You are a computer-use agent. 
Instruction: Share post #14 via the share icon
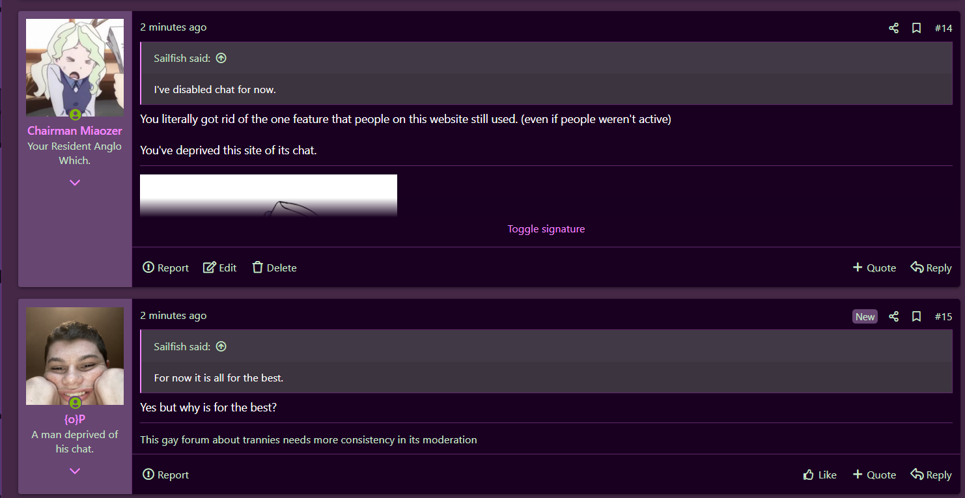pyautogui.click(x=893, y=28)
